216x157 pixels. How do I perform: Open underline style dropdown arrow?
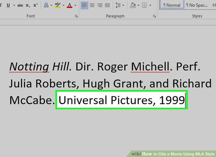tap(14, 6)
